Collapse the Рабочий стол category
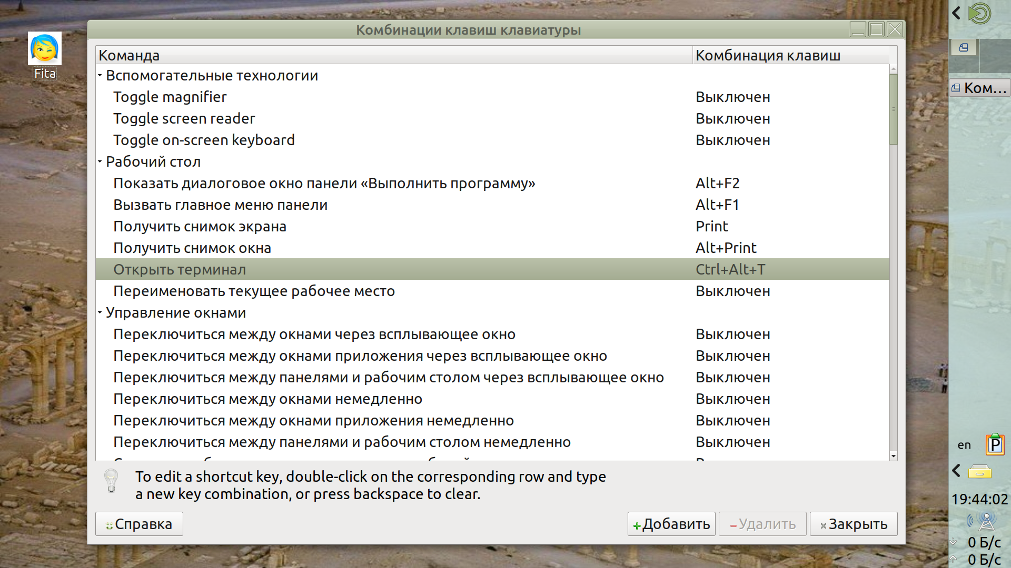 coord(100,162)
